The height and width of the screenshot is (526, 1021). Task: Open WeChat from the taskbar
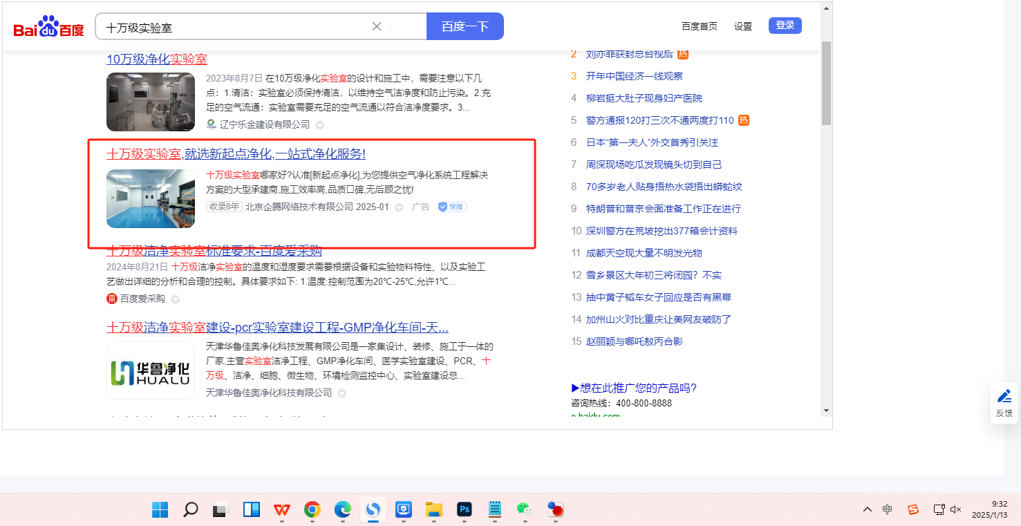[525, 510]
